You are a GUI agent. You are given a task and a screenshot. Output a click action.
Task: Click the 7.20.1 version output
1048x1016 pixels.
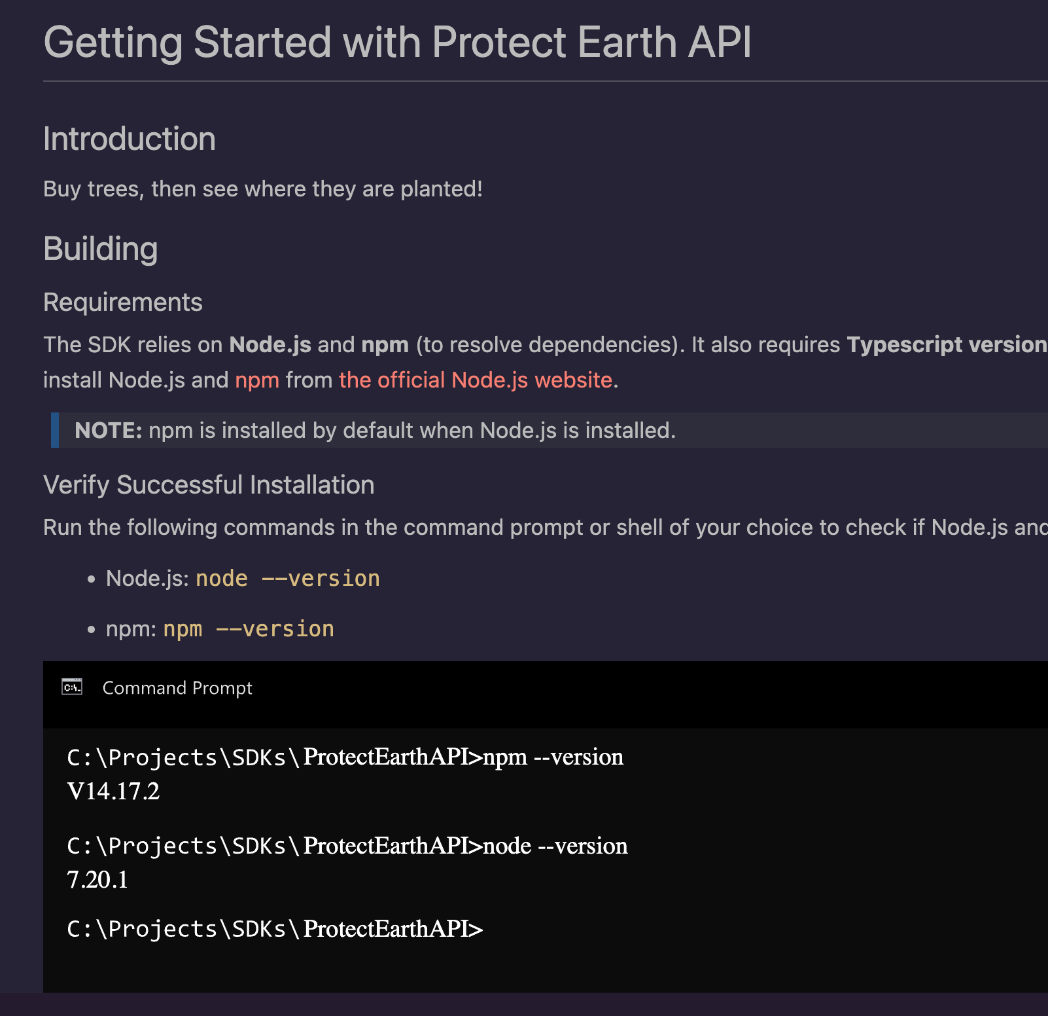click(97, 880)
